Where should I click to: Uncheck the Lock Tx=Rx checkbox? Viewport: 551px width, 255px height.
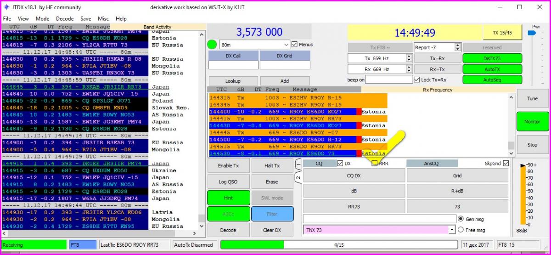[x=417, y=79]
